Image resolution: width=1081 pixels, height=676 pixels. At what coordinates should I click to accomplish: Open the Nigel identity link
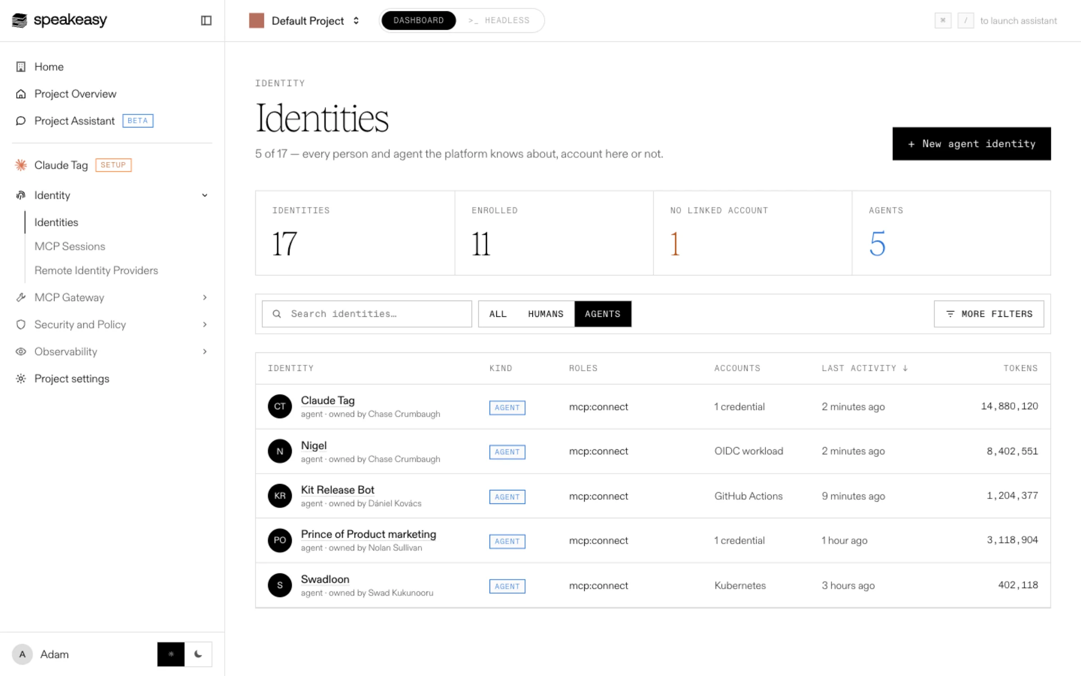(x=313, y=446)
